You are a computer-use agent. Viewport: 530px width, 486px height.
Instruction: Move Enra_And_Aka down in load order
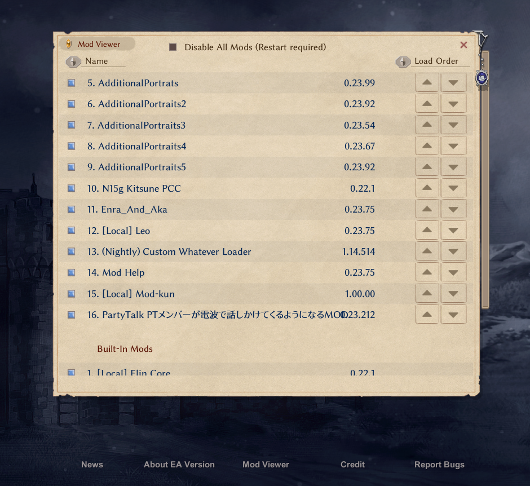tap(453, 210)
